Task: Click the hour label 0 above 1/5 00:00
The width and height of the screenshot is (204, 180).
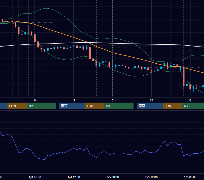Action: [x=112, y=100]
